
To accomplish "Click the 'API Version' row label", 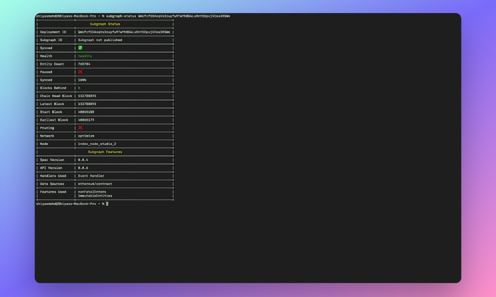I will (x=51, y=168).
